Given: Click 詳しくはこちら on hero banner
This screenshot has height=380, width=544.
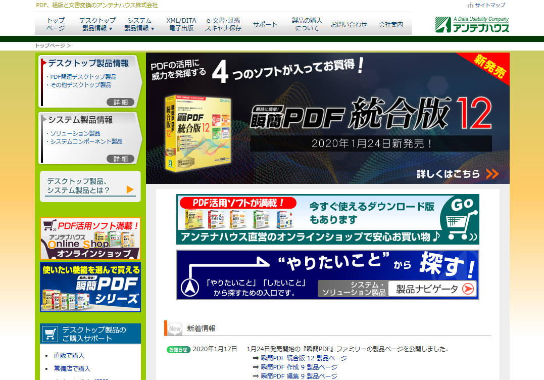Looking at the screenshot, I should [448, 173].
